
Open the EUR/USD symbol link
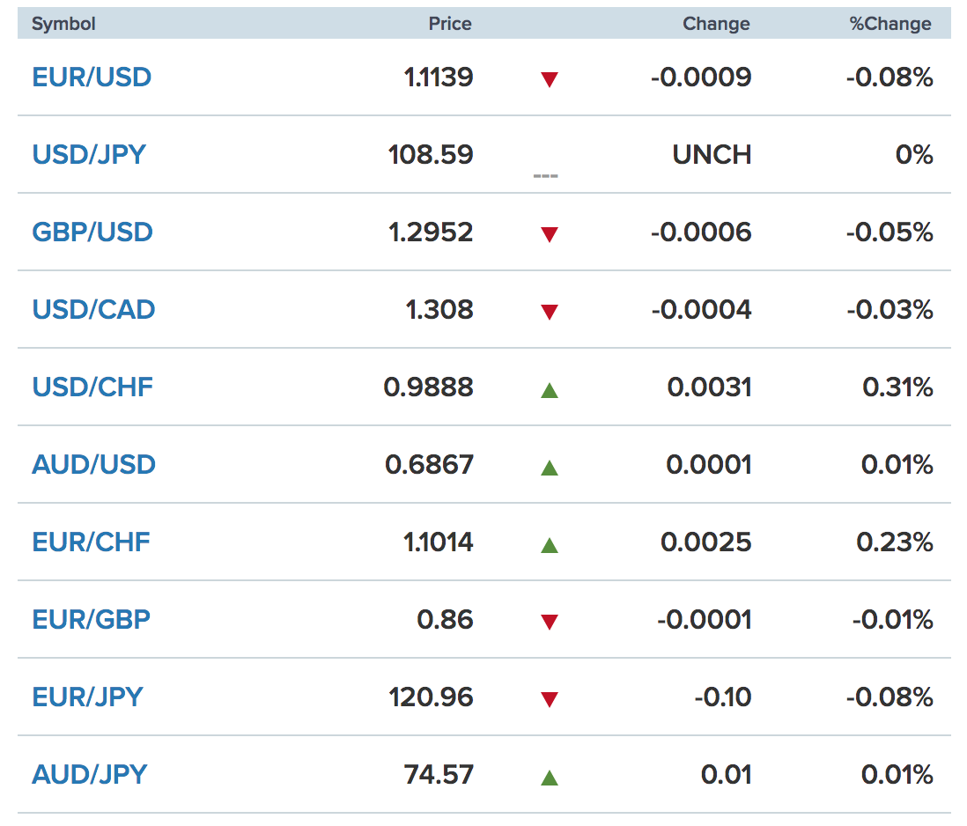point(92,77)
